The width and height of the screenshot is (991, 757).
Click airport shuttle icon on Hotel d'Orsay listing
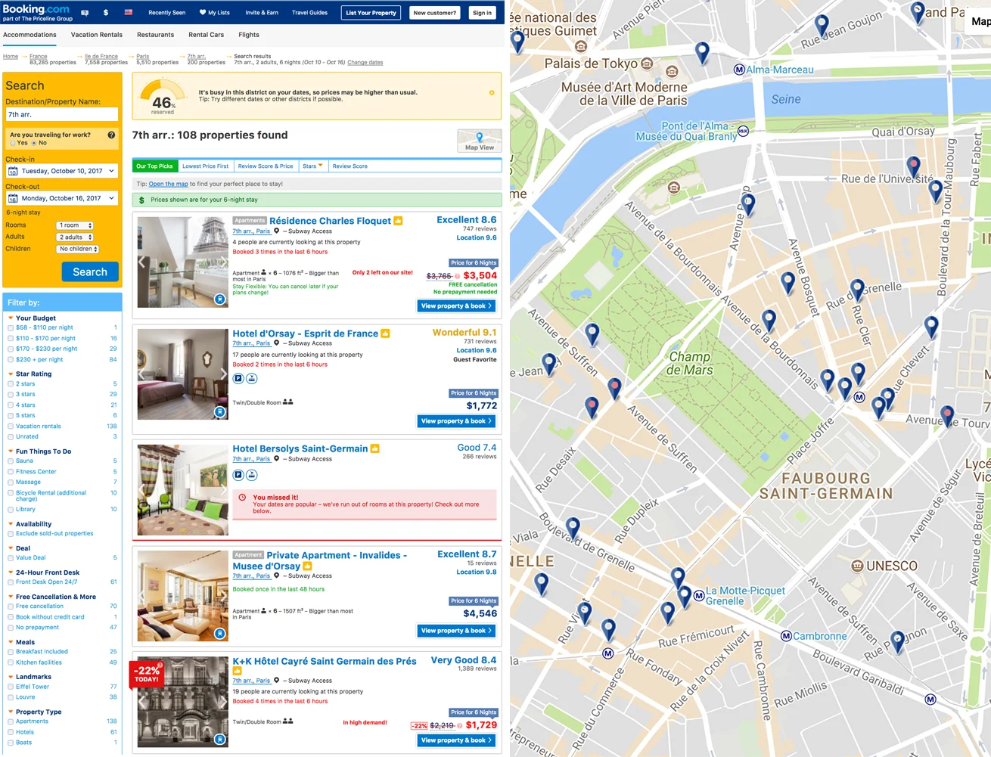[x=252, y=378]
